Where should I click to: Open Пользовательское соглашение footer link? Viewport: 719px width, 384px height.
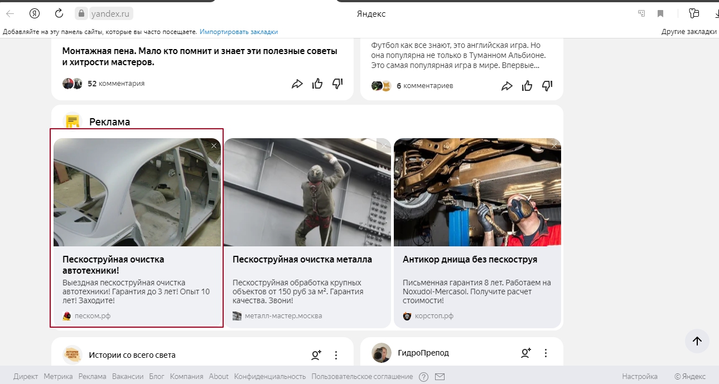click(x=362, y=377)
